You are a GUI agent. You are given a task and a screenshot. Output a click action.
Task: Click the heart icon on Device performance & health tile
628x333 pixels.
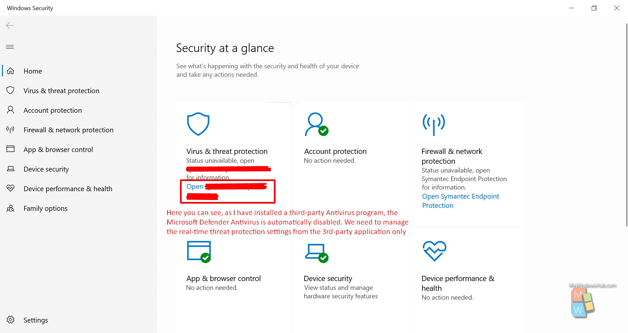tap(434, 251)
